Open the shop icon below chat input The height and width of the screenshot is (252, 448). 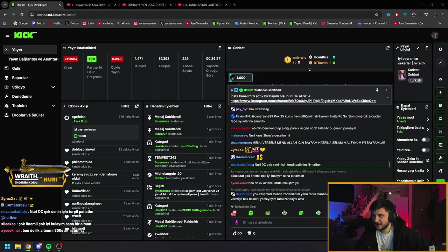pyautogui.click(x=250, y=233)
